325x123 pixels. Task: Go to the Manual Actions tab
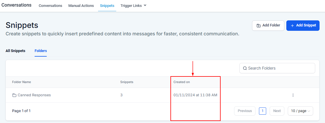pos(81,6)
